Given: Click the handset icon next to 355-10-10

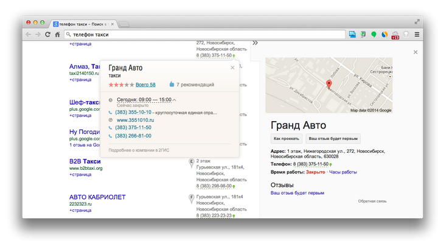Looking at the screenshot, I should (x=110, y=113).
